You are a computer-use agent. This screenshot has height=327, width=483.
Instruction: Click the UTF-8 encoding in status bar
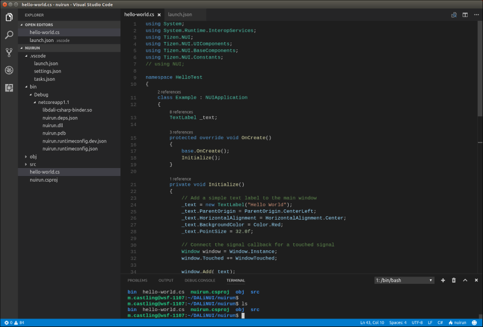[417, 322]
